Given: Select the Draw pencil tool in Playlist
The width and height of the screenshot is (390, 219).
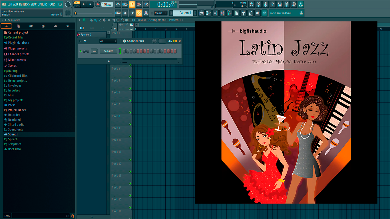Looking at the screenshot, I should 91,20.
